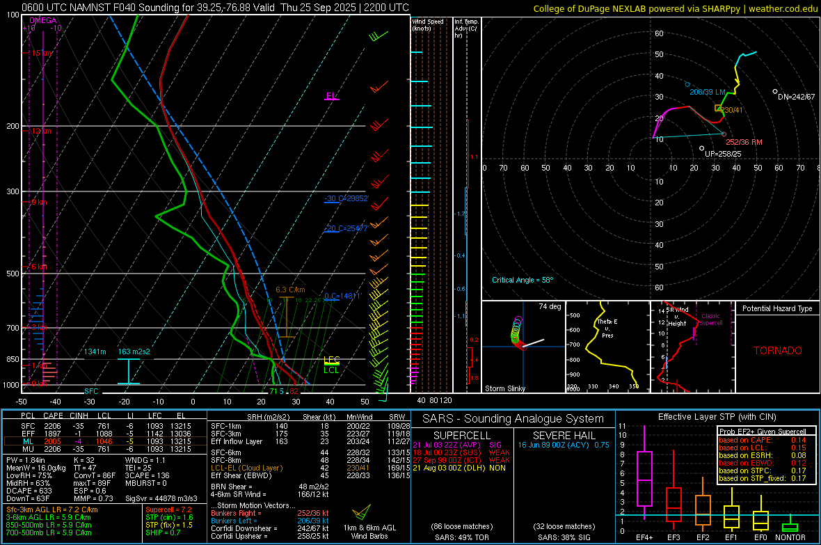Click the sounding title with valid date
This screenshot has width=821, height=545.
215,8
